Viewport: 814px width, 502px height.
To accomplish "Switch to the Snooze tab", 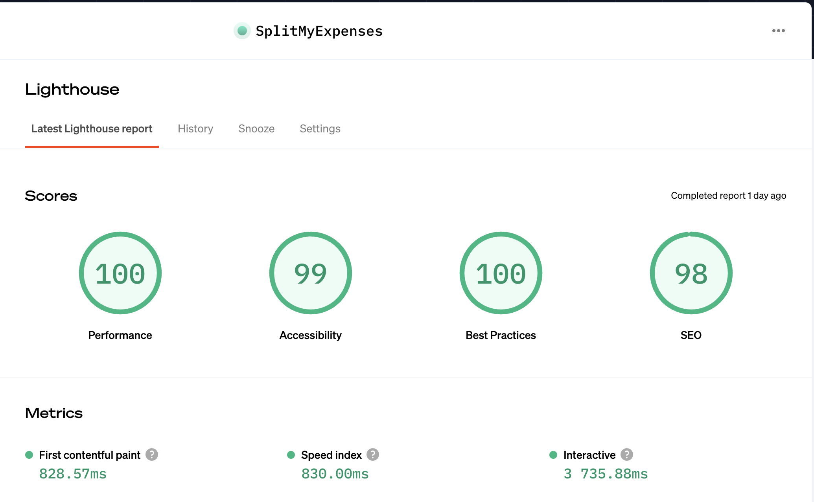I will 256,129.
